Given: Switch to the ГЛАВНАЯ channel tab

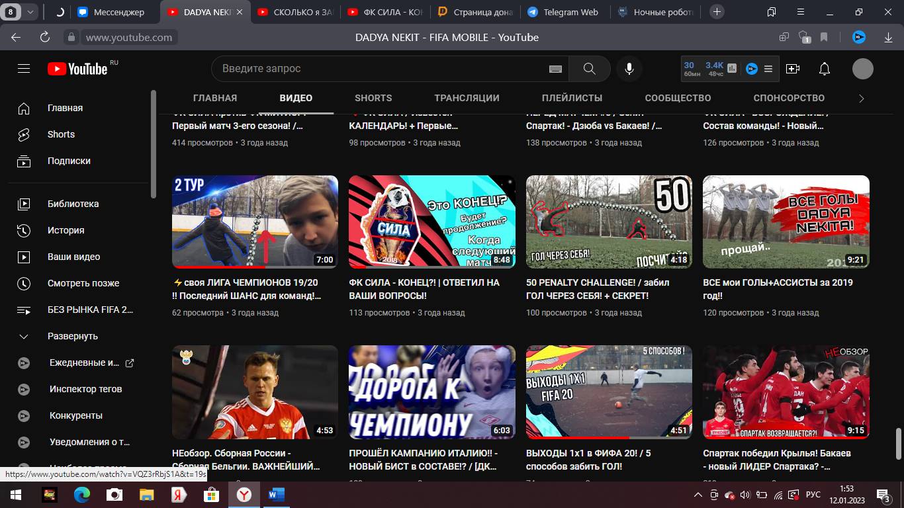Looking at the screenshot, I should coord(215,98).
